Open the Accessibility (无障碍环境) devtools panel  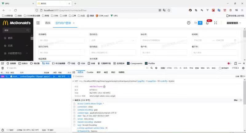[x=104, y=63]
